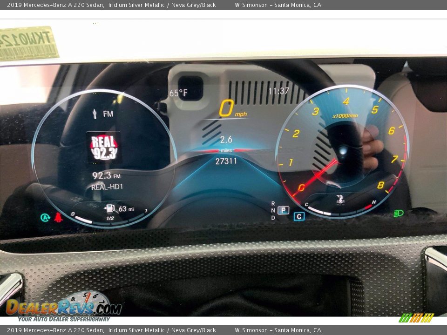Click the top 'WI Simonson - Santa Monica, CA' caption

tap(278, 5)
